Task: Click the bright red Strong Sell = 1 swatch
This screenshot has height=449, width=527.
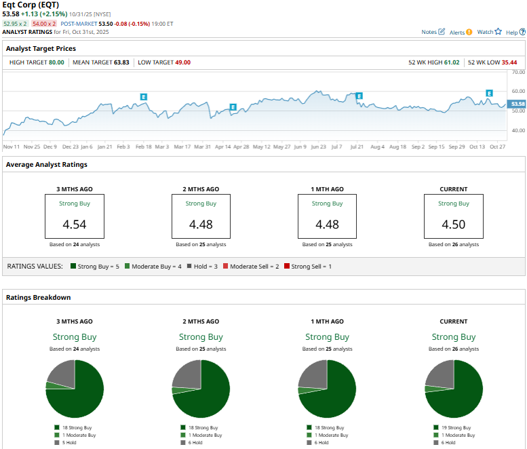Action: (287, 267)
